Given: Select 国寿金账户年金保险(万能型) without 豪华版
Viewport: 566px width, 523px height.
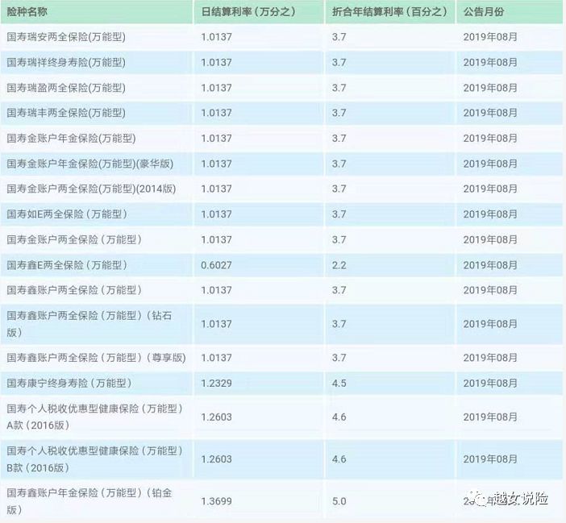Looking at the screenshot, I should pos(71,138).
